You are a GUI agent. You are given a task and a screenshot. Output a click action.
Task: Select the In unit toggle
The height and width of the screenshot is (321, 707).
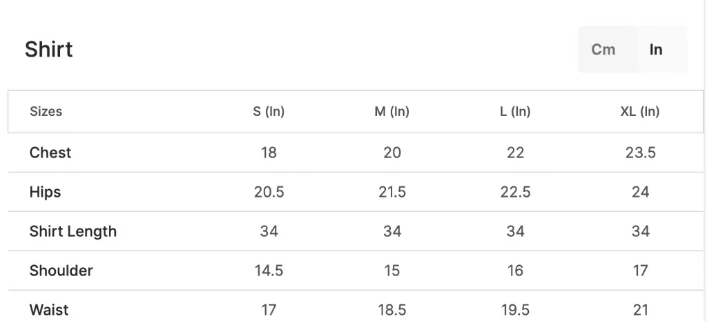click(x=656, y=49)
